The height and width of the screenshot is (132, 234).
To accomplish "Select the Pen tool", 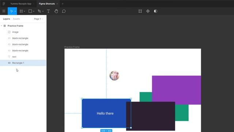I will (x=39, y=11).
